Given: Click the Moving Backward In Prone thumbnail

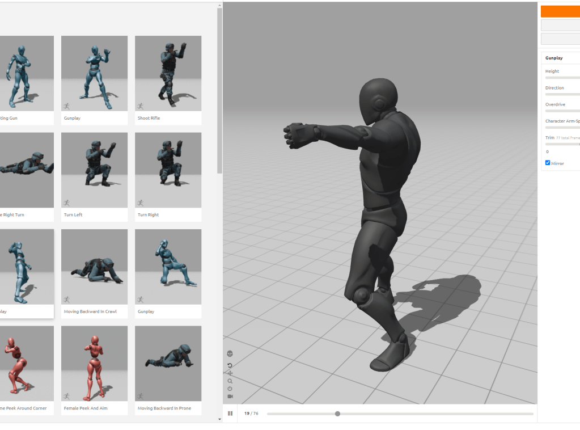Looking at the screenshot, I should click(x=168, y=363).
